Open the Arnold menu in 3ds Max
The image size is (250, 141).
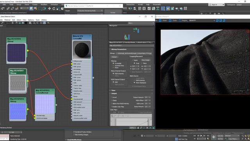pyautogui.click(x=140, y=4)
